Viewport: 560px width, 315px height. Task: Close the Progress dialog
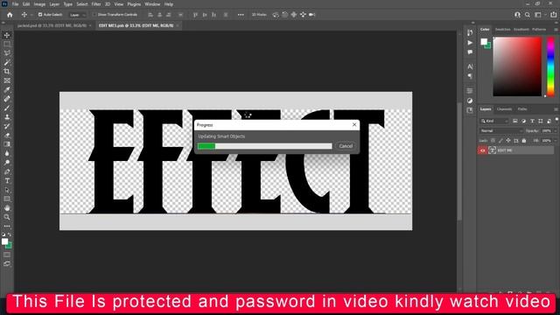(x=354, y=124)
